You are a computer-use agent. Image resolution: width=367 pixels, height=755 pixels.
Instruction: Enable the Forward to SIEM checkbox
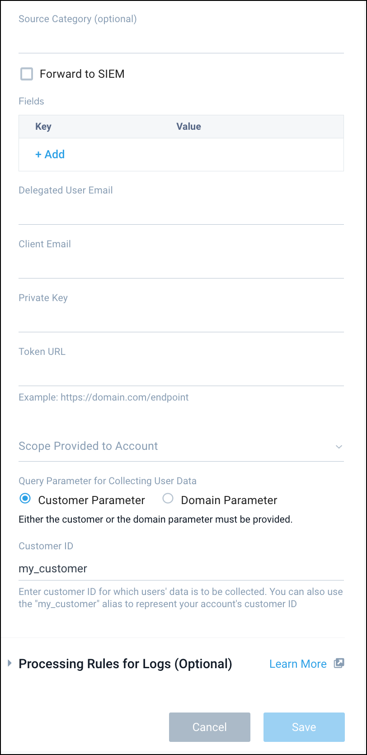point(27,74)
